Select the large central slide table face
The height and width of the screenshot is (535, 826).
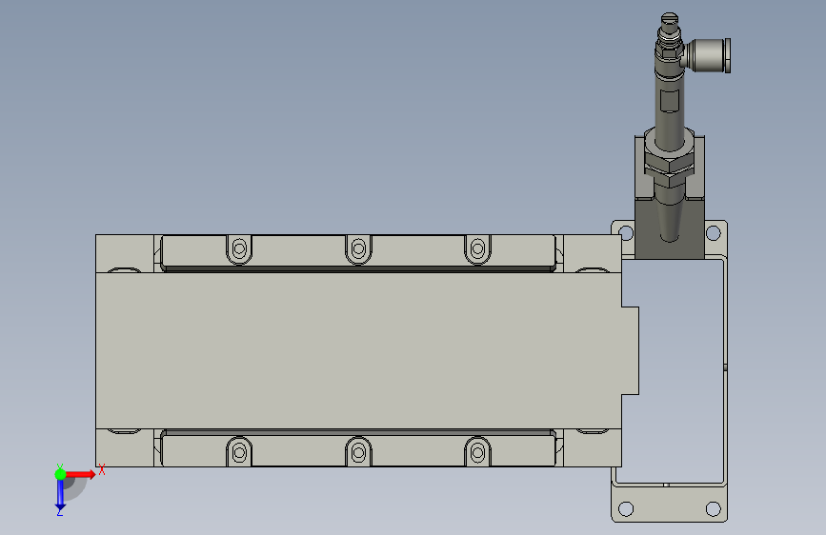[358, 350]
